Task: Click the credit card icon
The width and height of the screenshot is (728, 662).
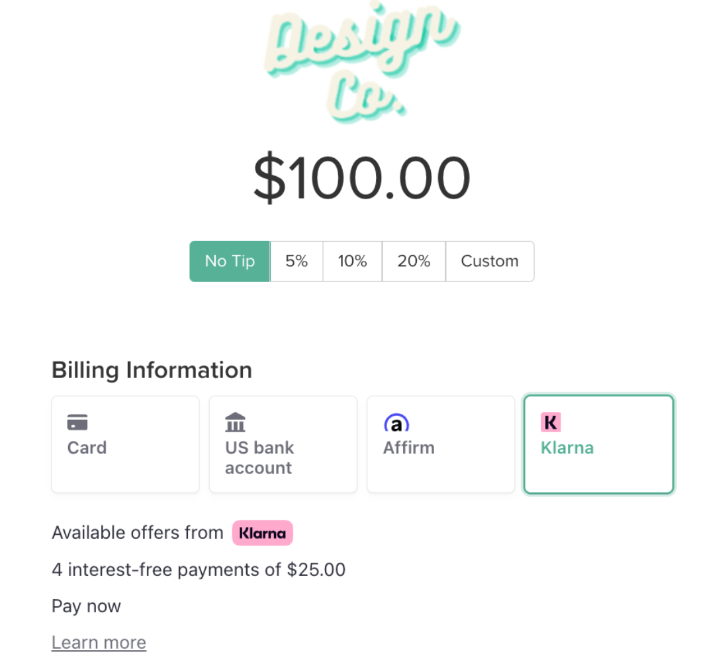Action: (77, 422)
